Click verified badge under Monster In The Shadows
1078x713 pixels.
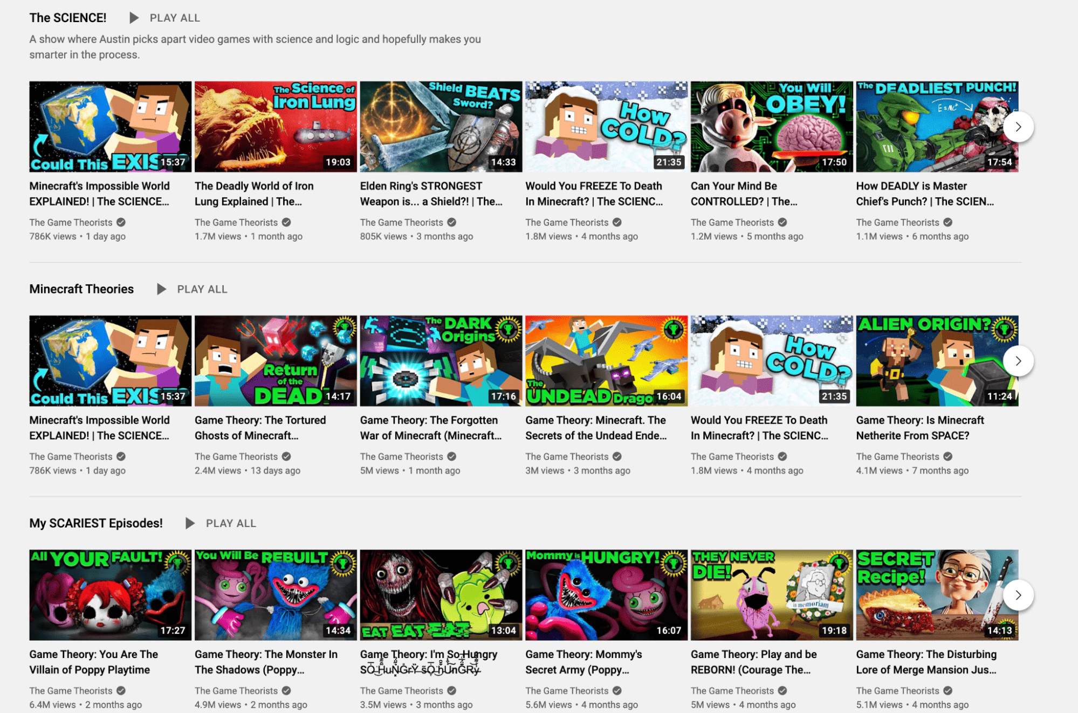(x=286, y=690)
